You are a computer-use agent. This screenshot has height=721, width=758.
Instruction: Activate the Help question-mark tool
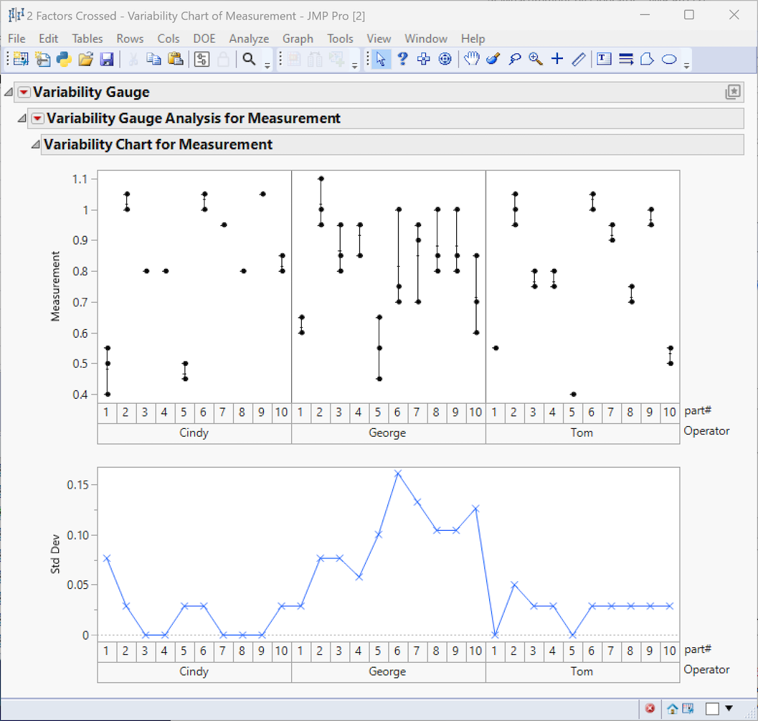tap(402, 59)
